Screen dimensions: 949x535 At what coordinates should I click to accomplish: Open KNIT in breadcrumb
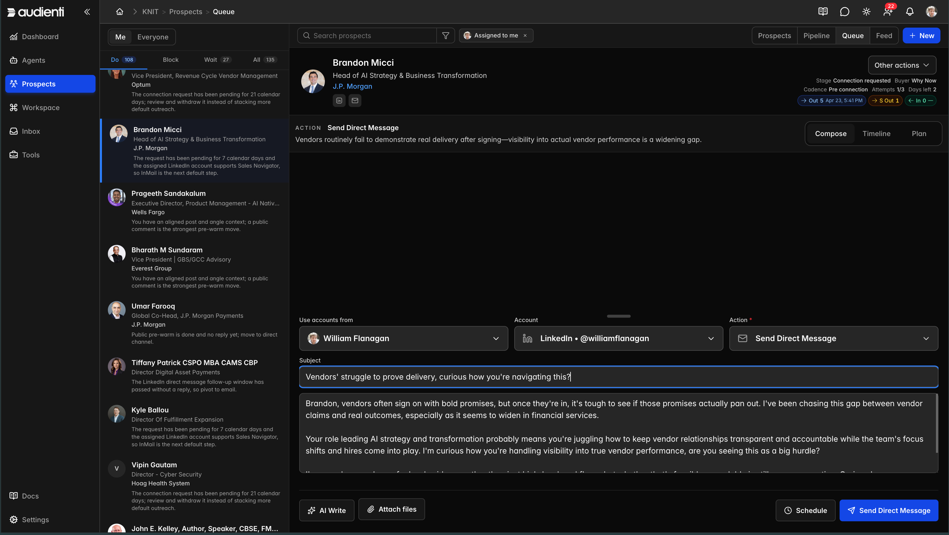[x=150, y=12]
